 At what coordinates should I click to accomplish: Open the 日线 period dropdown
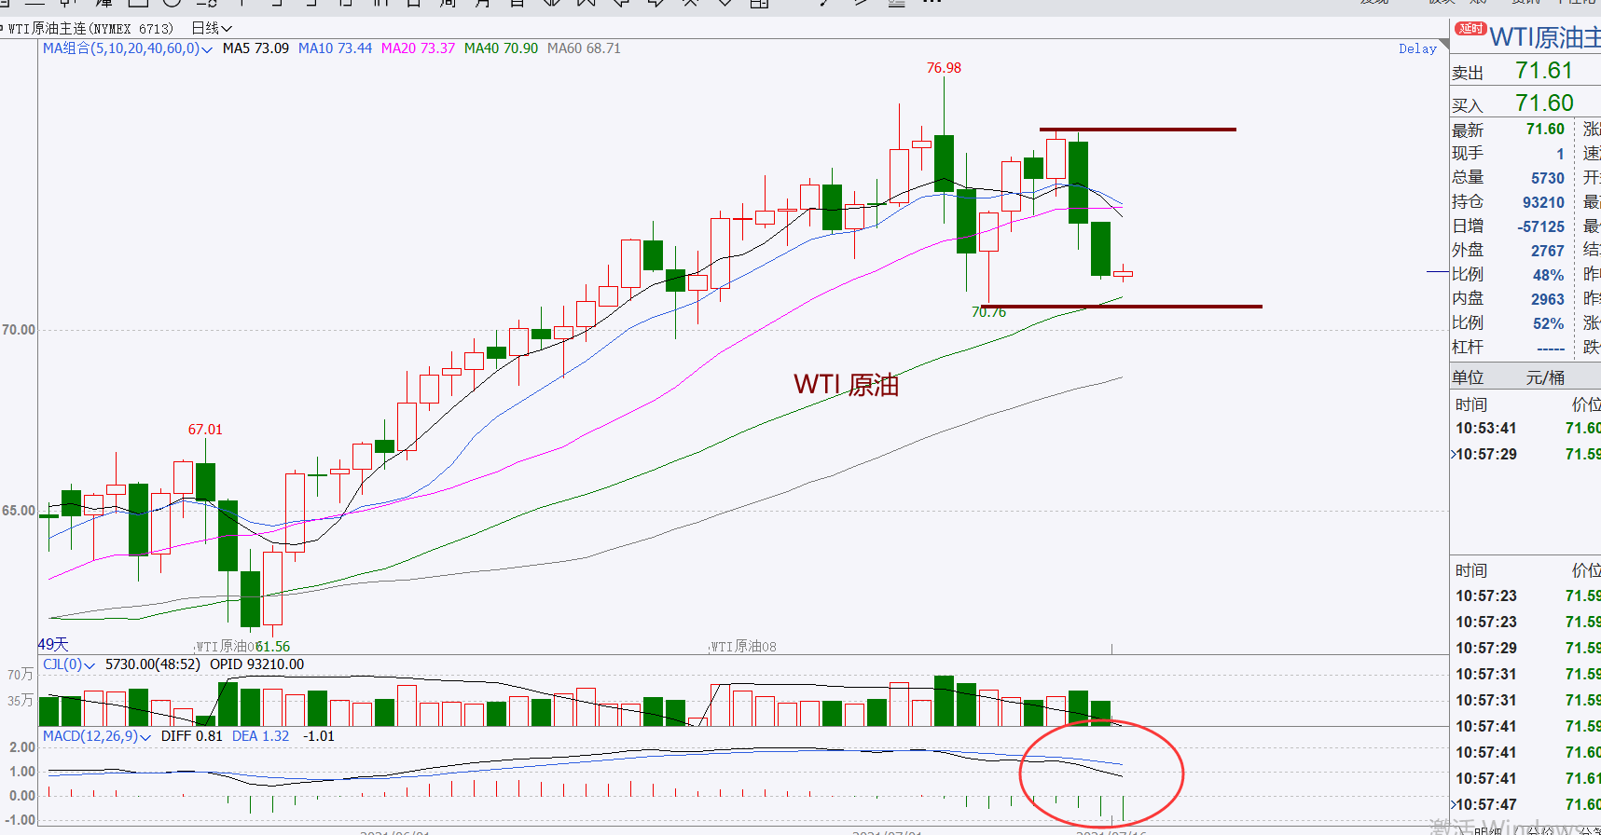[x=212, y=29]
